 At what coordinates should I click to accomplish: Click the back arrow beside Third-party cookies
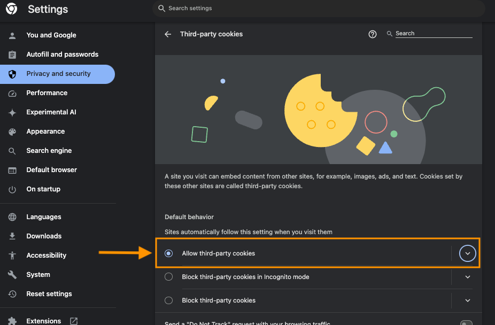(168, 34)
